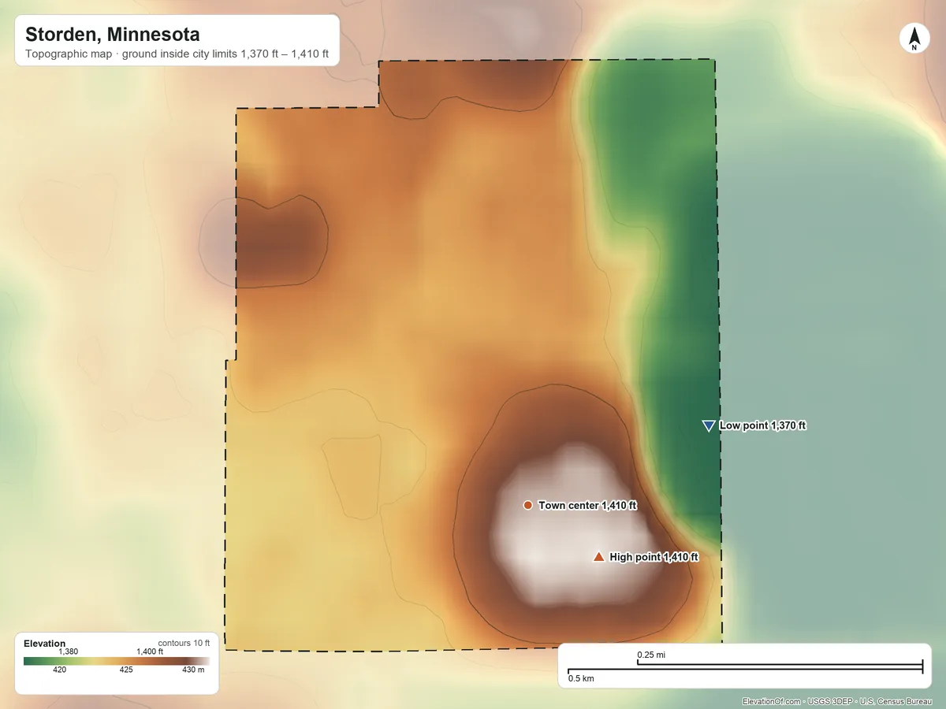Select the 'Storden, Minnesota' title

coord(112,35)
